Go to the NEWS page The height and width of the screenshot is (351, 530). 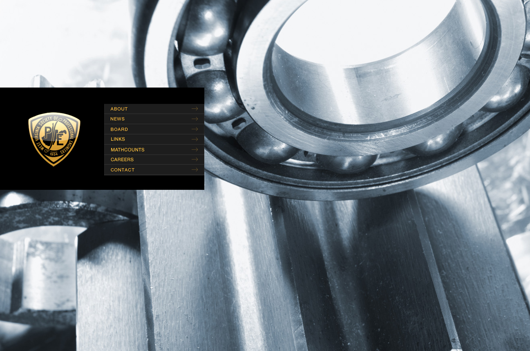click(x=117, y=119)
